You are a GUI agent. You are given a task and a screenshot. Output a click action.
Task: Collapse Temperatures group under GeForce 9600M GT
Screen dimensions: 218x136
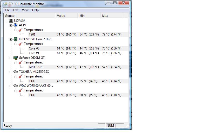pyautogui.click(x=16, y=63)
